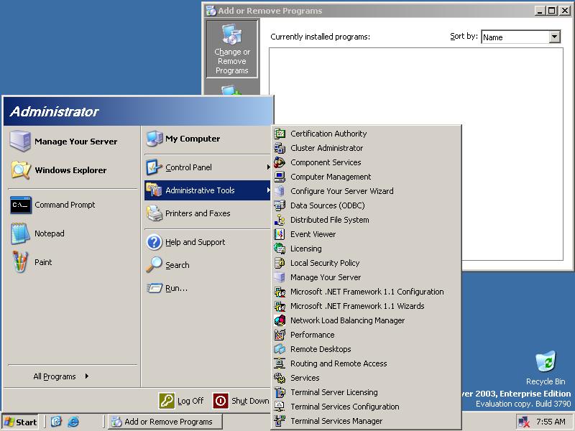Open Printers and Faxes
Image resolution: width=575 pixels, height=431 pixels.
click(x=208, y=213)
